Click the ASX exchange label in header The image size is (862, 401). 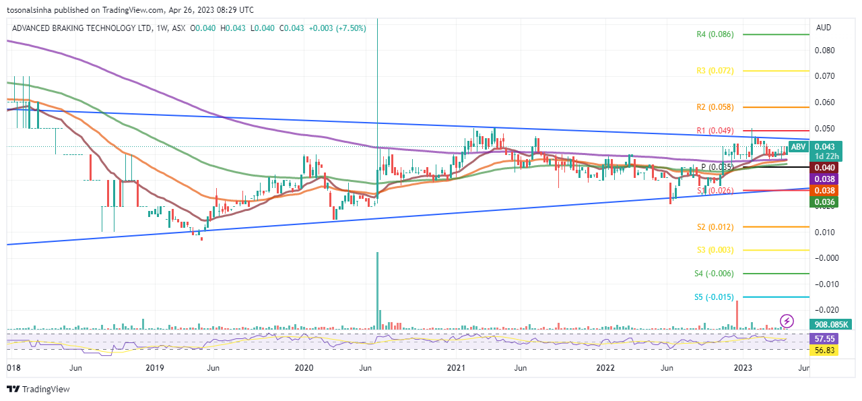[178, 28]
